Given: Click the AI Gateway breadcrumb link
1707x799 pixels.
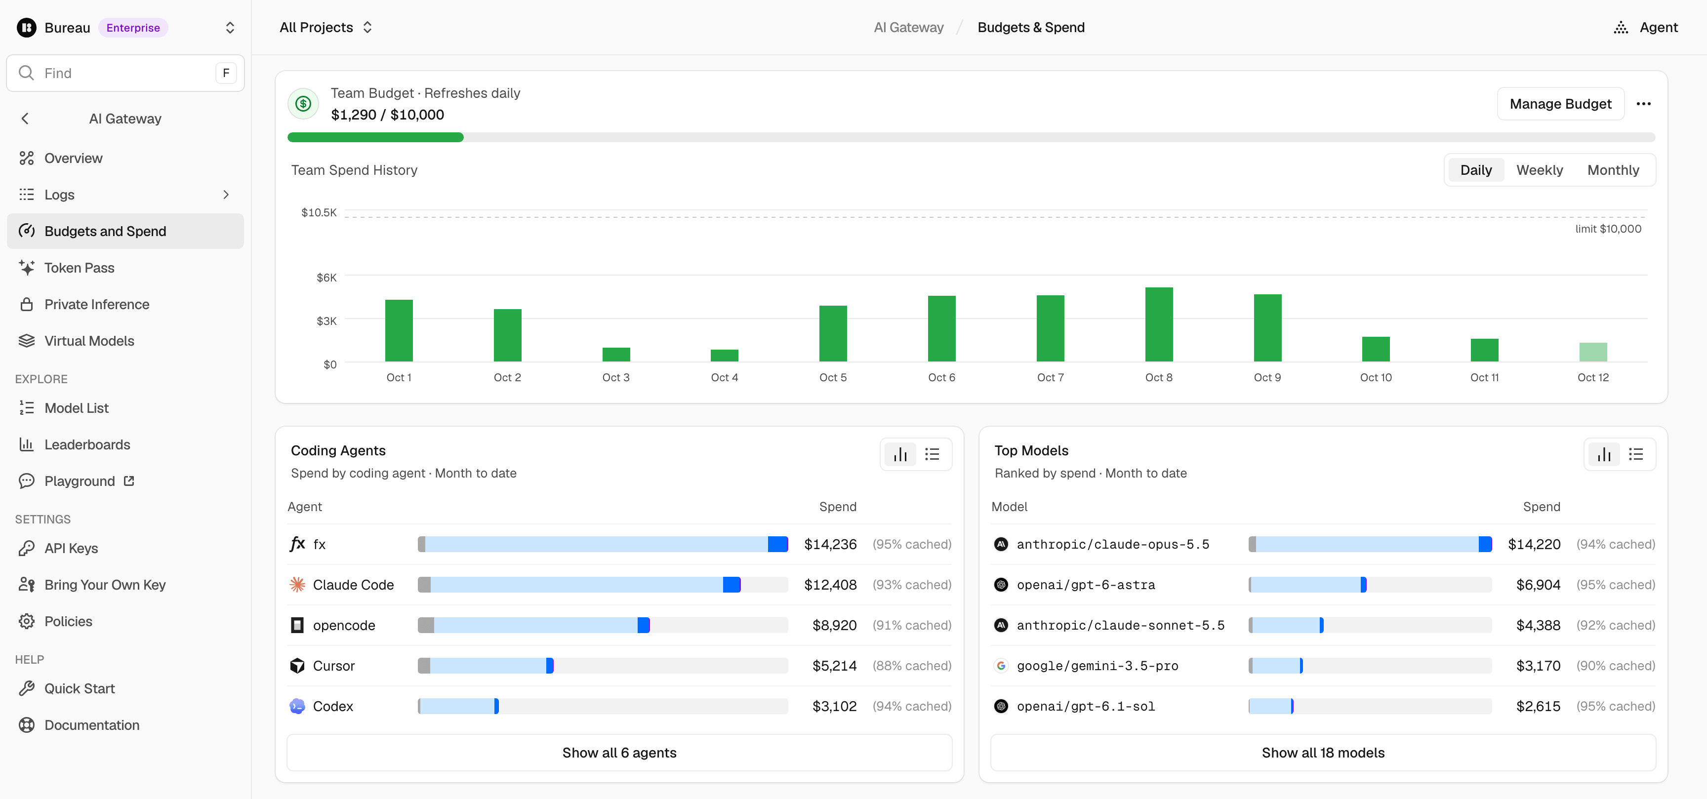Looking at the screenshot, I should [908, 28].
